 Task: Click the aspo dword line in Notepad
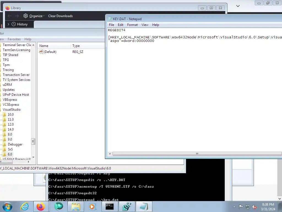click(x=131, y=41)
